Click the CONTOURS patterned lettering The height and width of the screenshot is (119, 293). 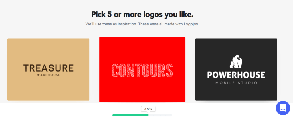(x=142, y=70)
